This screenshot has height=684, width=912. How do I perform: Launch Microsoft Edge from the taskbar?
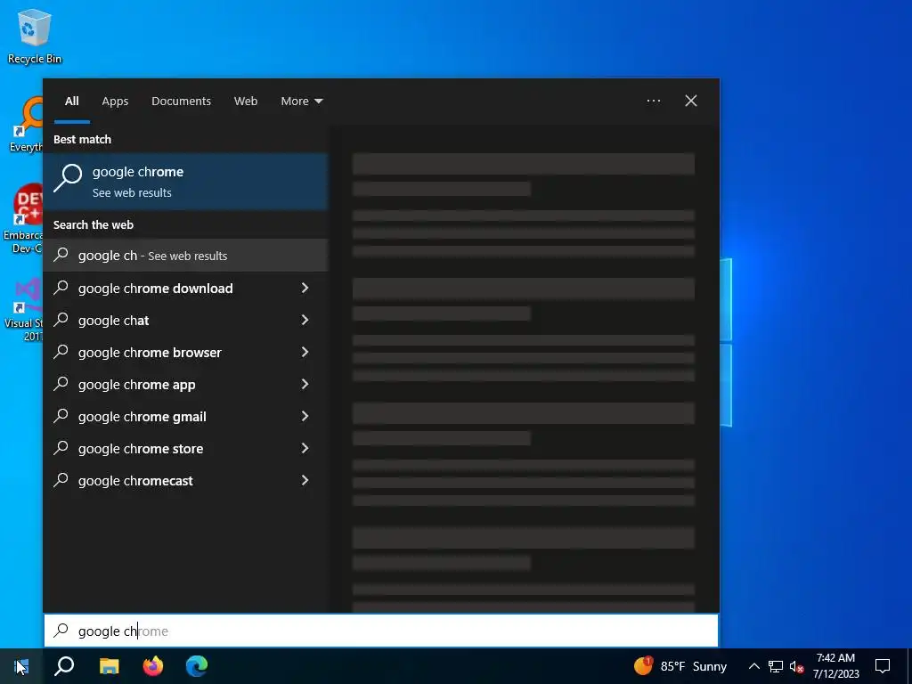197,666
